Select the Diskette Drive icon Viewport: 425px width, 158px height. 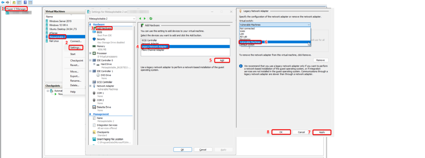(94, 107)
